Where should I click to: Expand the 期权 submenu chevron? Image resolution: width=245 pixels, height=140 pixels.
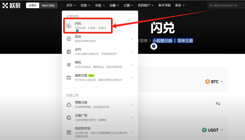click(x=132, y=65)
